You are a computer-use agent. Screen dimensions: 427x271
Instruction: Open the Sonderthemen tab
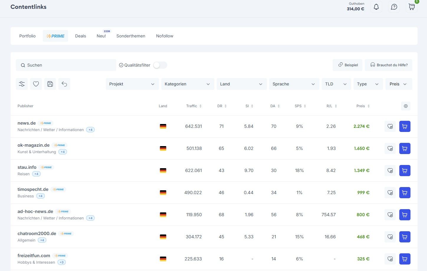[x=131, y=36]
